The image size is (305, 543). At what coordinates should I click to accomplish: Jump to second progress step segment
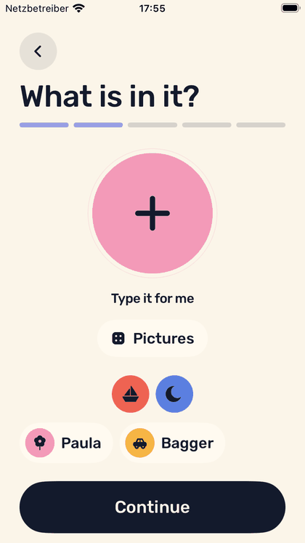tap(98, 125)
